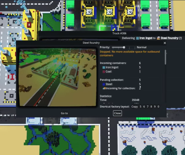Screen dimensions: 185x155
Task: Click the Steel foundry factory icon in the header
Action: pos(158,38)
